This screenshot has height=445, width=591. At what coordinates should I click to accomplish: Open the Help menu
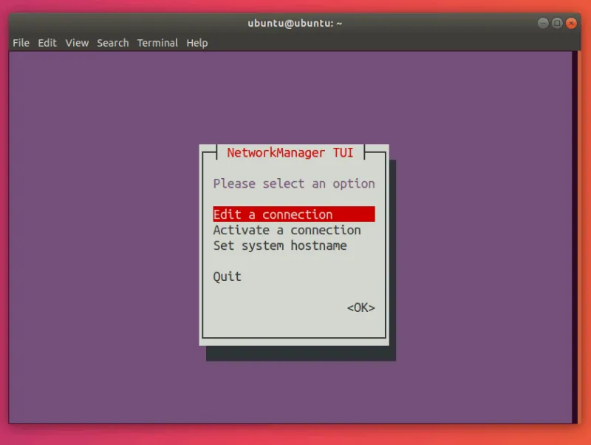coord(197,43)
